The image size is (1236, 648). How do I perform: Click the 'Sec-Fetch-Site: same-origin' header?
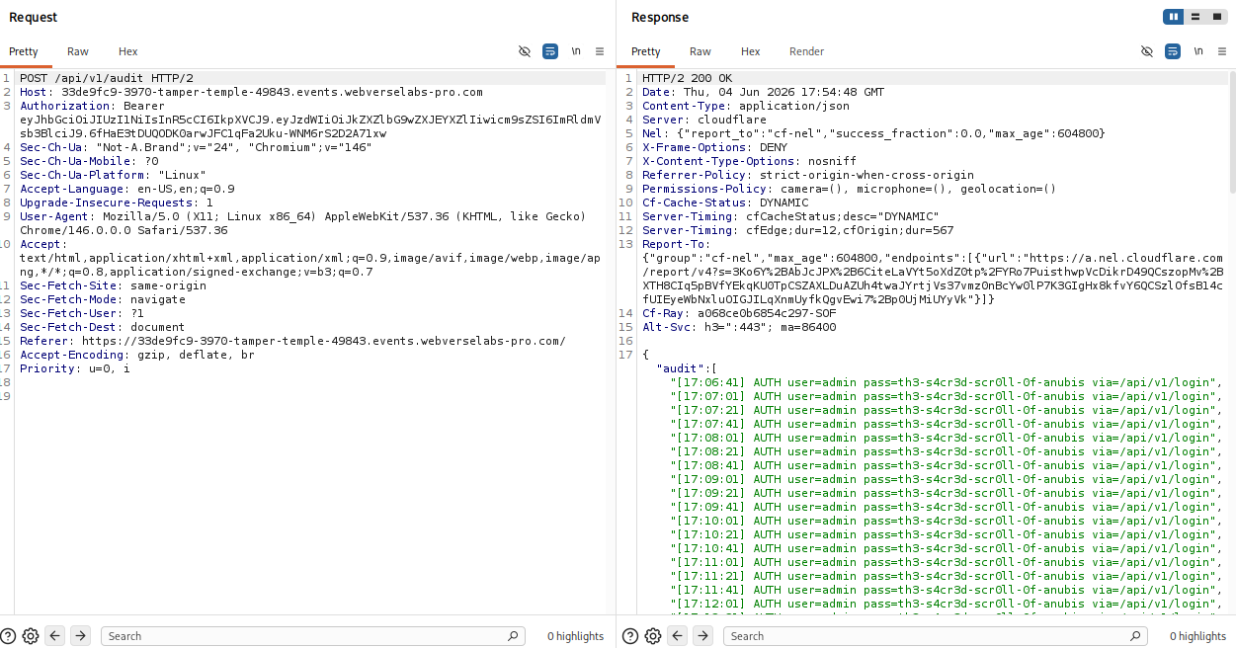point(114,285)
